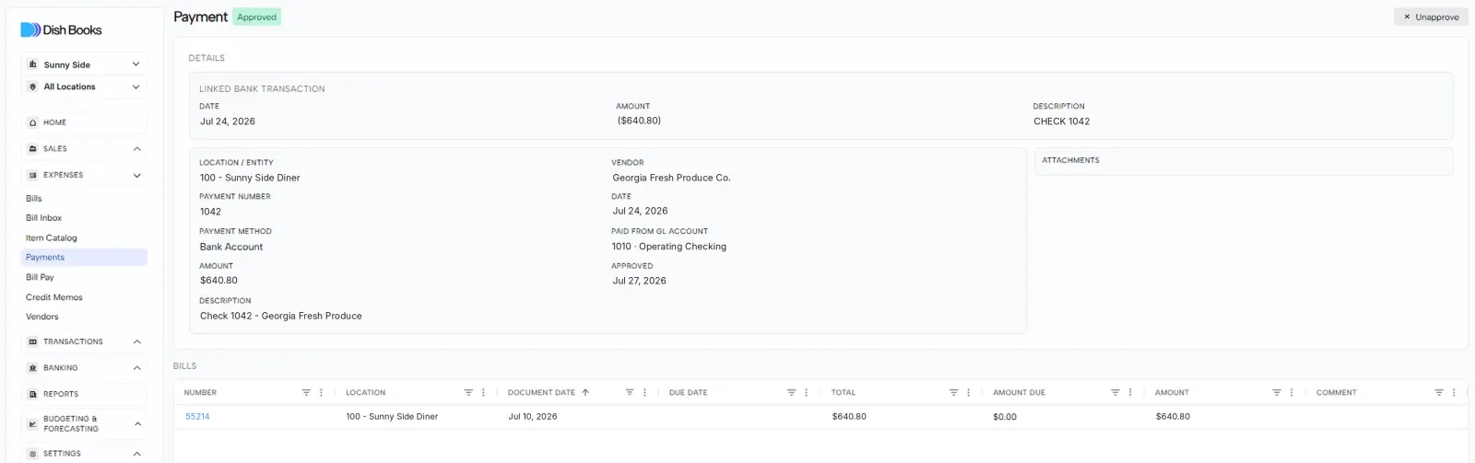
Task: Click bill document date Jul 10, 2026
Action: tap(533, 417)
